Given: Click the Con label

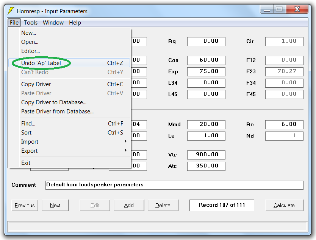Looking at the screenshot, I should tap(173, 60).
